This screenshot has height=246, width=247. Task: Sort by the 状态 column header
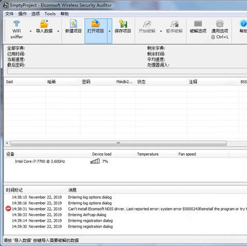pyautogui.click(x=162, y=82)
